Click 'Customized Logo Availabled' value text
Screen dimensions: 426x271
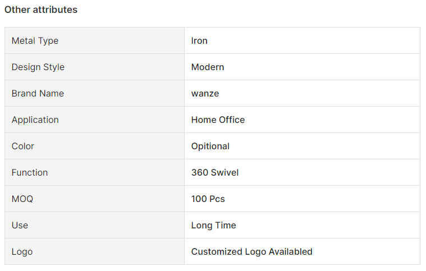[x=252, y=252]
